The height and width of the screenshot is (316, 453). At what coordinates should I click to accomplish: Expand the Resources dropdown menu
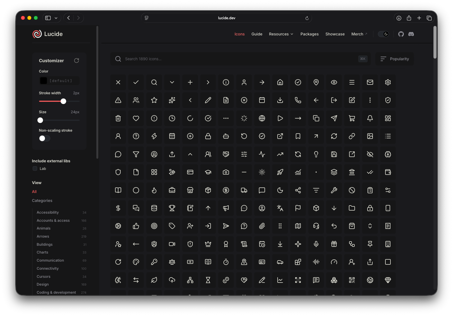[x=281, y=34]
